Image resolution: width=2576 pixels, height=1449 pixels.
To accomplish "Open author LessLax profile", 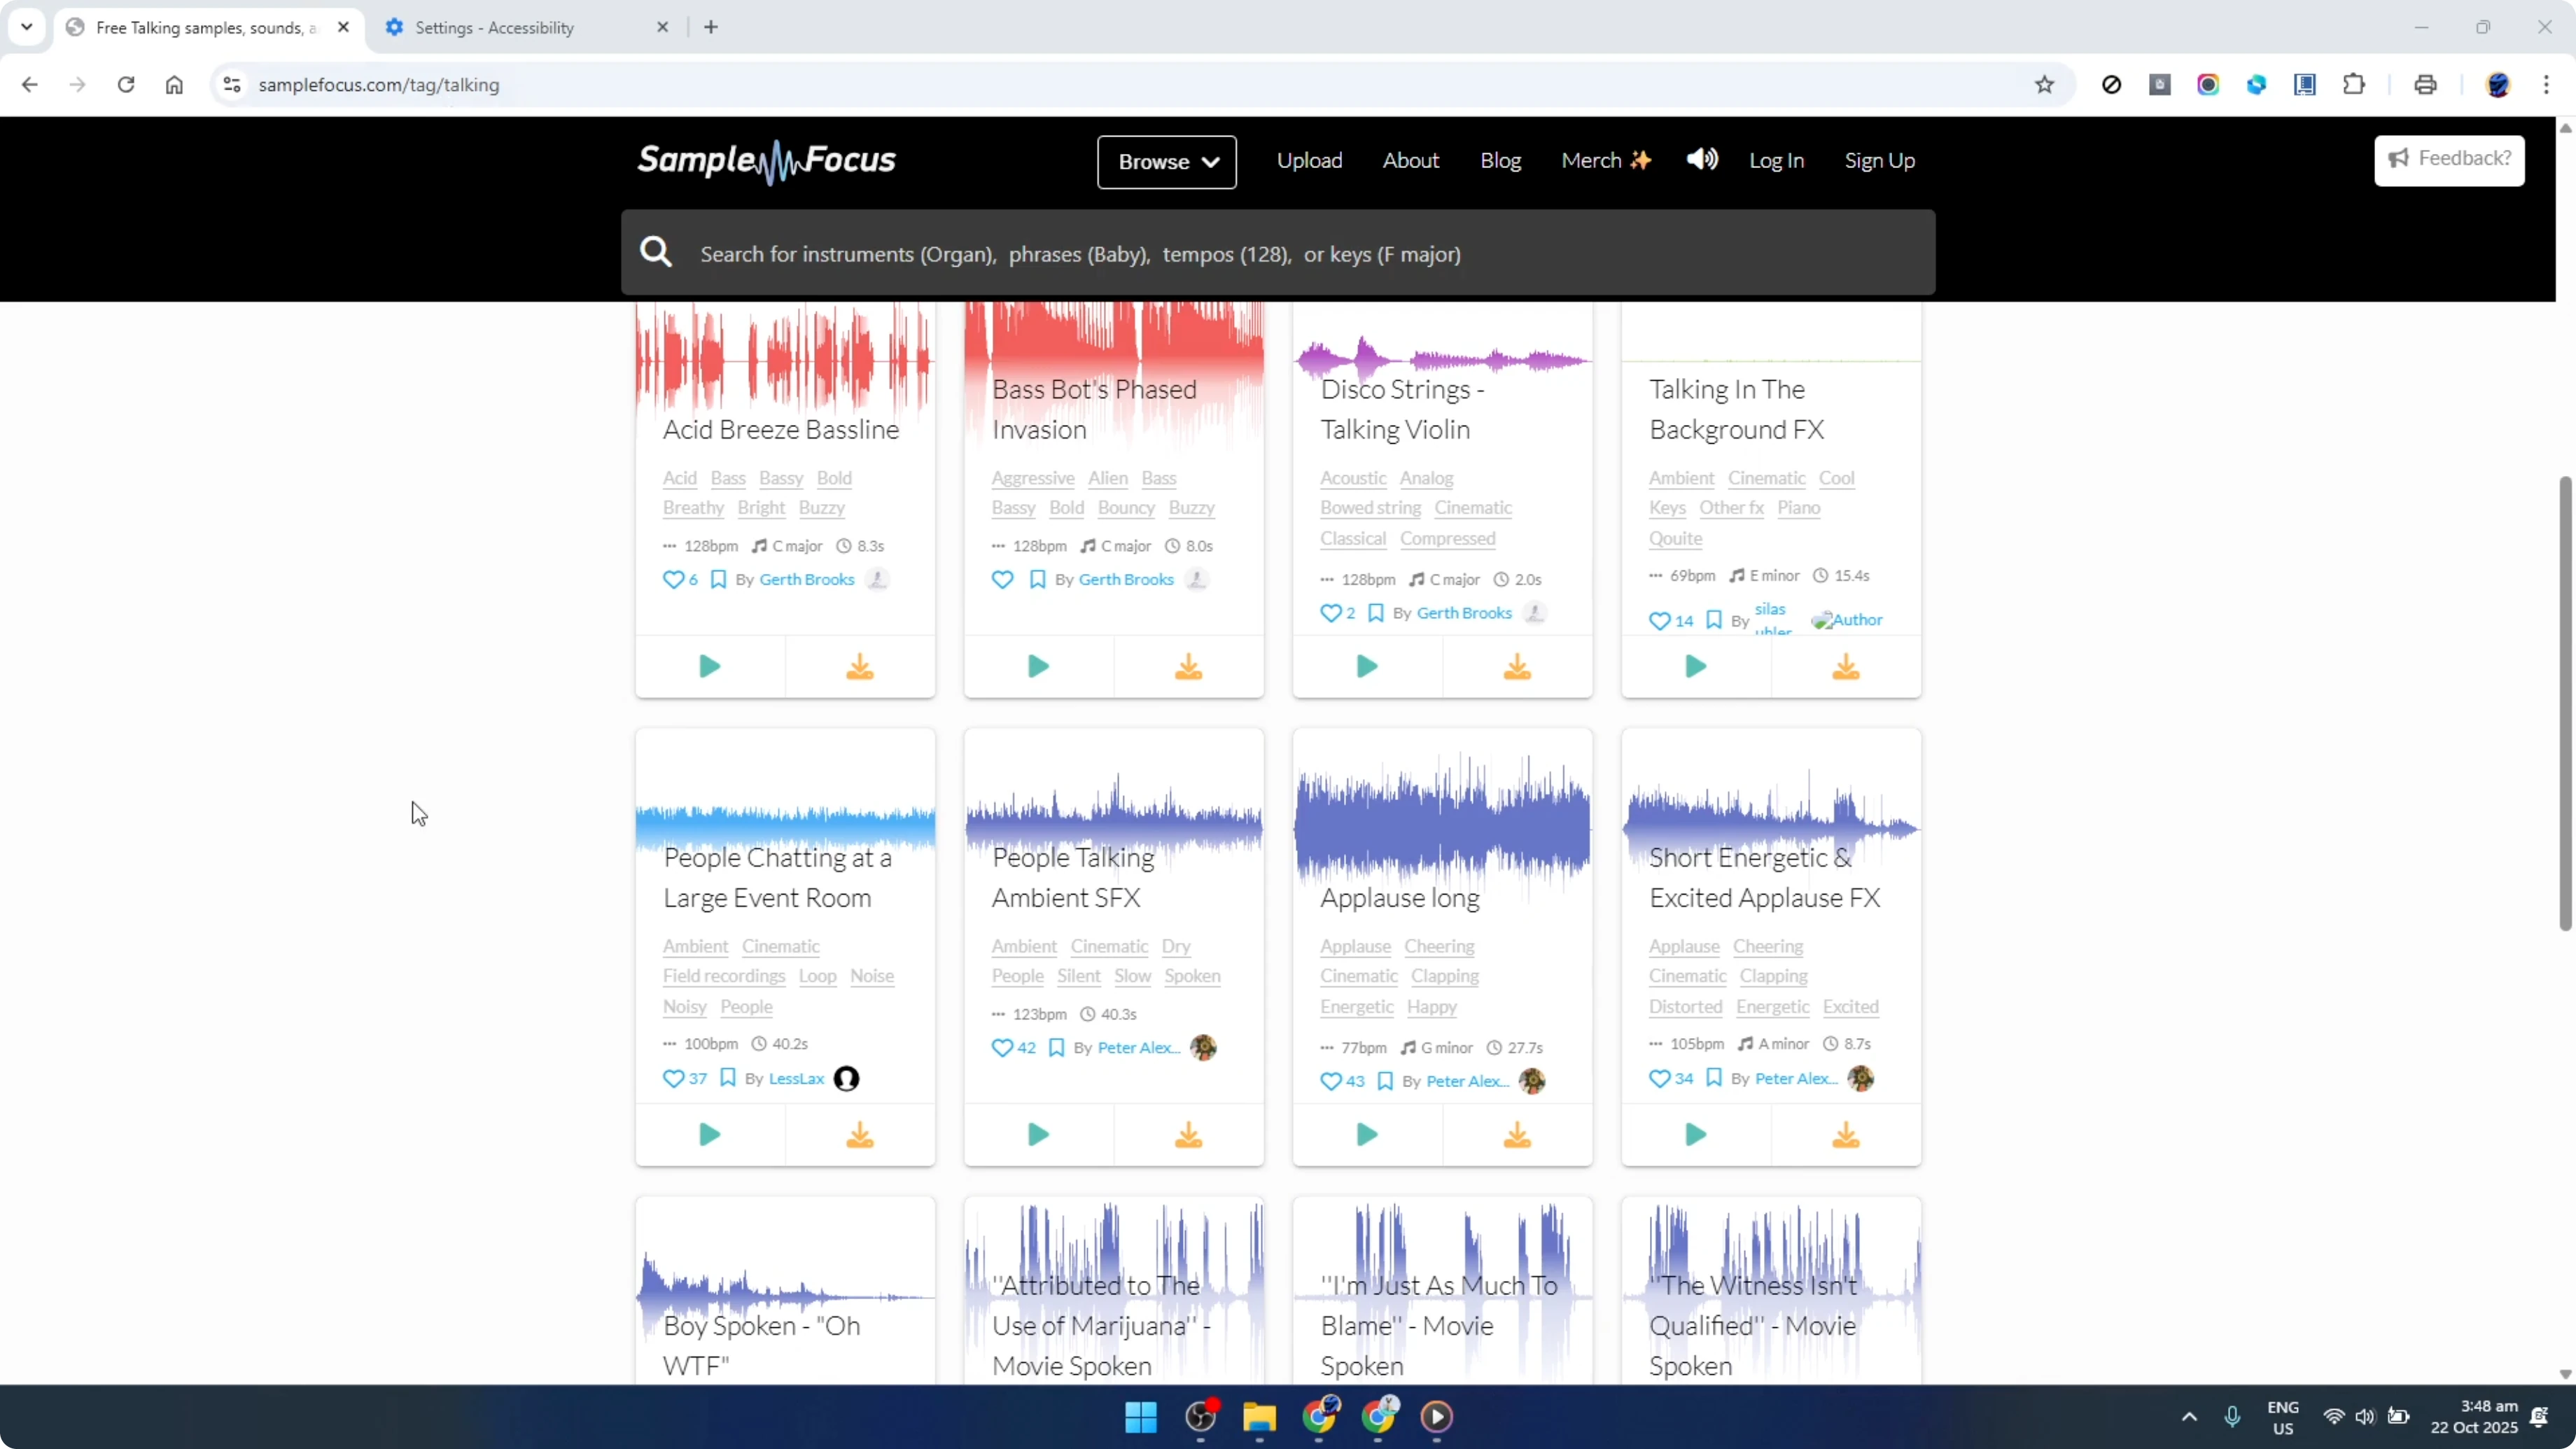I will 796,1079.
